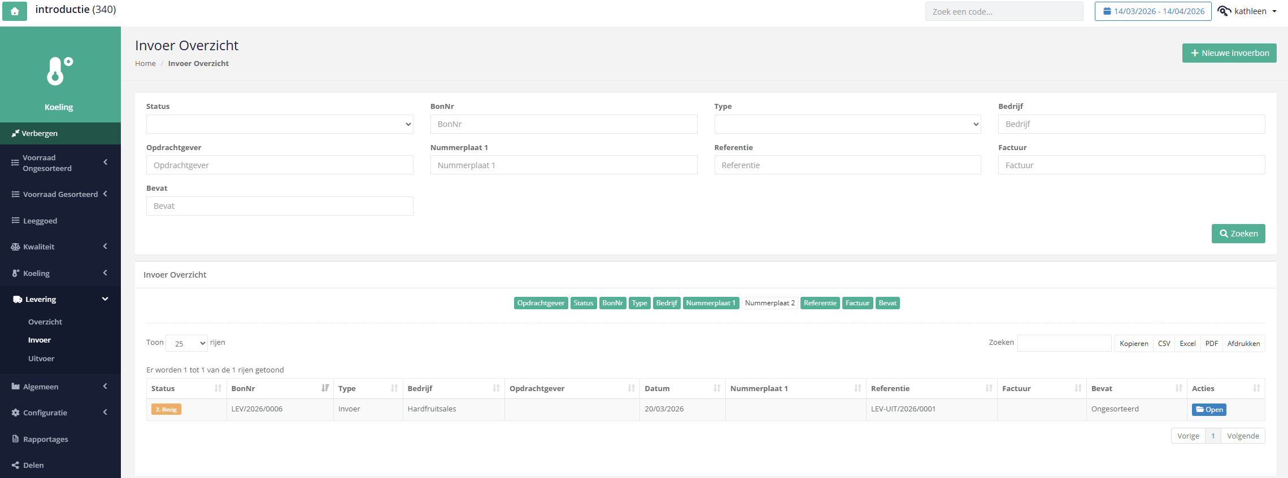The image size is (1288, 478).
Task: Click the green home icon button
Action: pyautogui.click(x=15, y=11)
